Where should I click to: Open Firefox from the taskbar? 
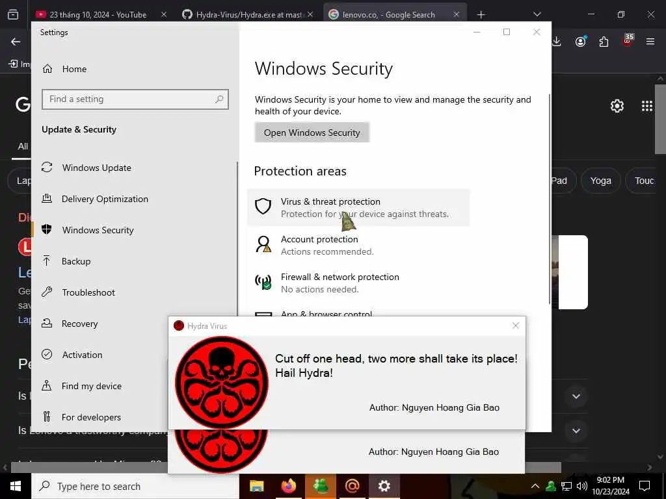coord(288,486)
